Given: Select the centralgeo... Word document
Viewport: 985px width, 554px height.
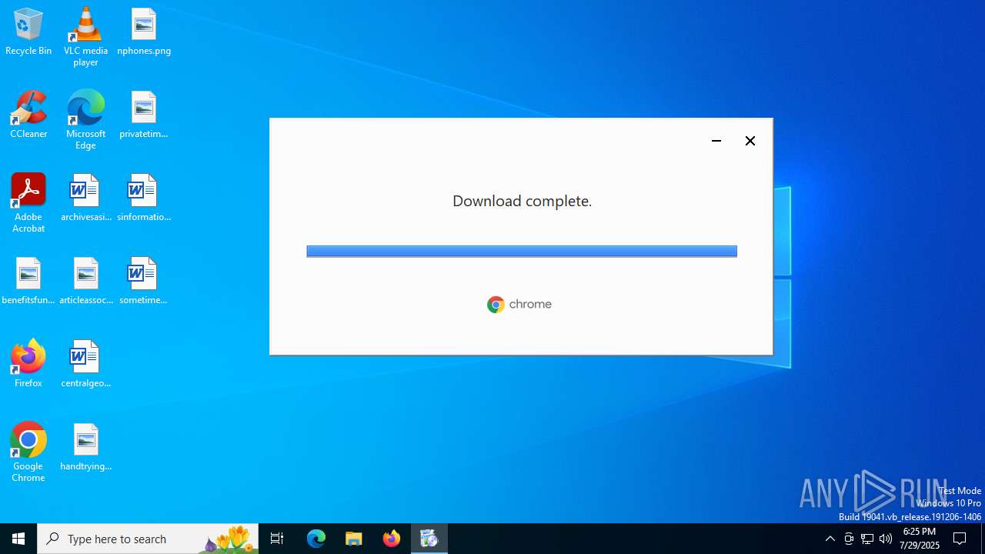Looking at the screenshot, I should coord(85,365).
